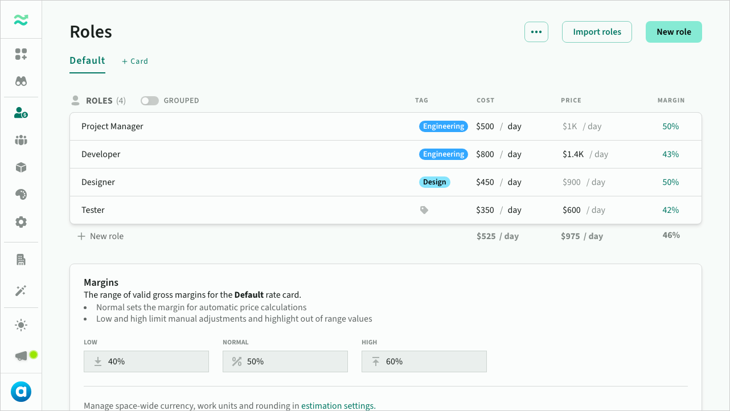Click the building icon in sidebar
The image size is (730, 411).
(21, 260)
